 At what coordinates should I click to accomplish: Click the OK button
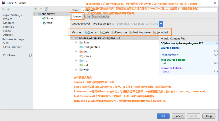(x=163, y=116)
